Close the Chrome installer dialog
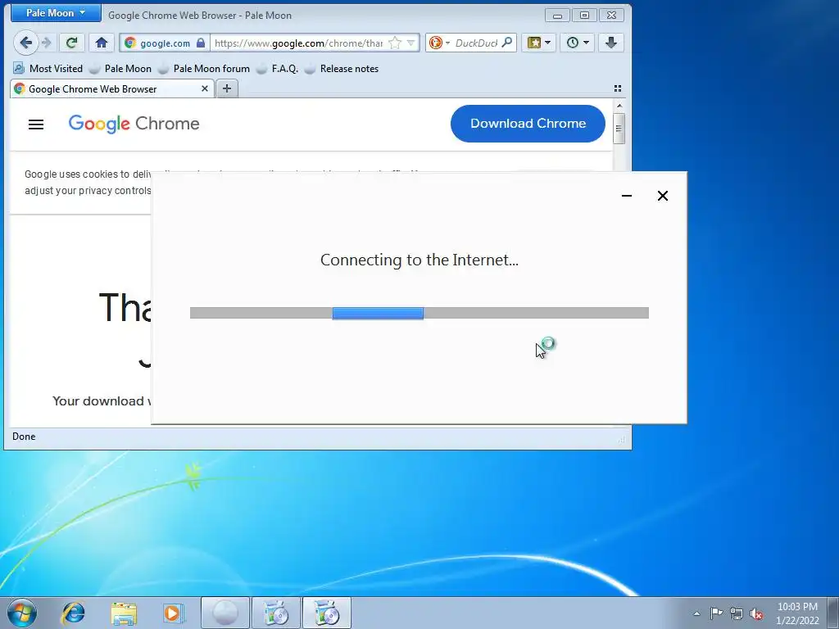Screen dimensions: 839x629 [x=662, y=196]
